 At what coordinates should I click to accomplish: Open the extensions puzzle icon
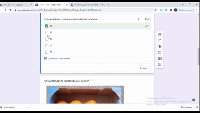[171, 10]
